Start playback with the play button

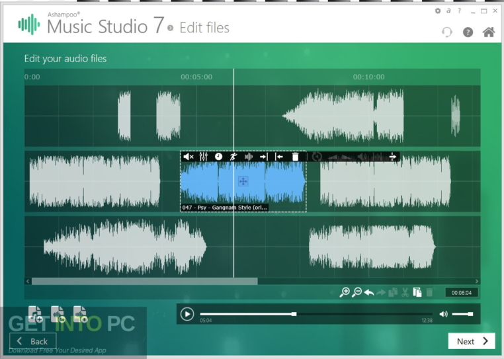(187, 314)
